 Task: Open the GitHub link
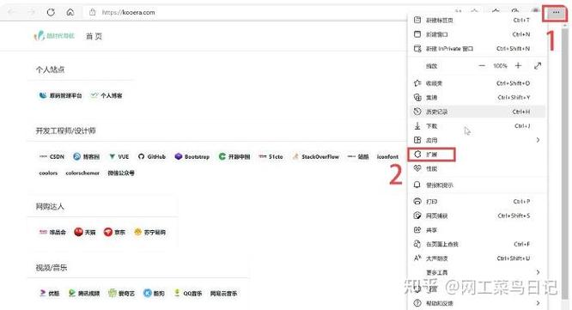152,156
